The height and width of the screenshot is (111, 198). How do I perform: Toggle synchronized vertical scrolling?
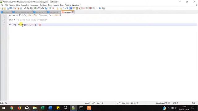coord(57,8)
